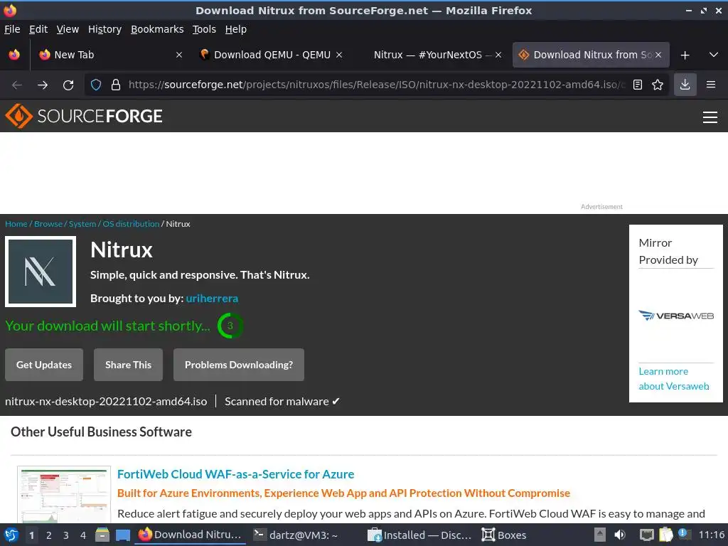The height and width of the screenshot is (546, 728).
Task: Open a new tab with plus
Action: tap(685, 55)
